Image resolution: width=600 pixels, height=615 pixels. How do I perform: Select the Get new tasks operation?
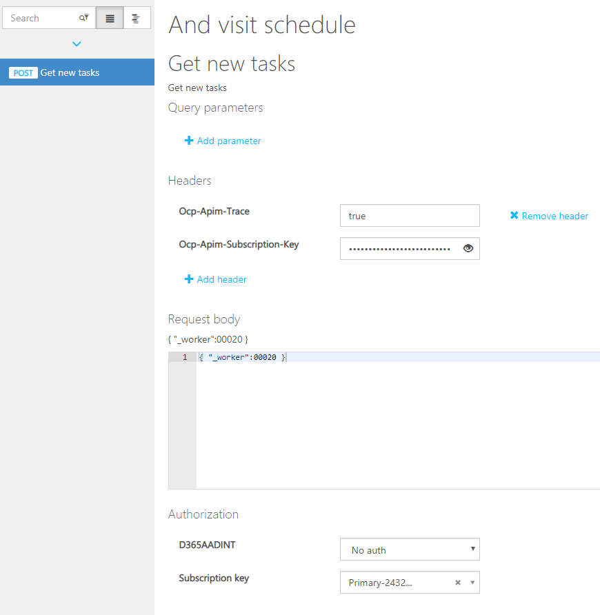(70, 72)
